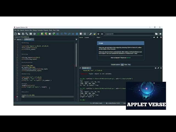Click the debug step-into icon
176x132 pixels.
pos(65,34)
